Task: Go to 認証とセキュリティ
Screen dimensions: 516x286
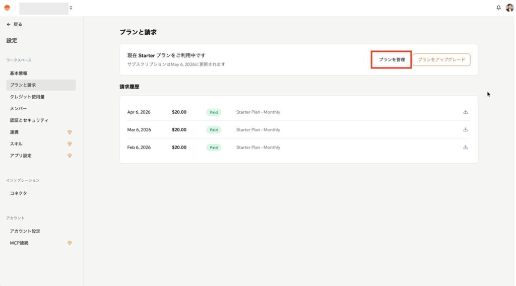Action: point(29,120)
